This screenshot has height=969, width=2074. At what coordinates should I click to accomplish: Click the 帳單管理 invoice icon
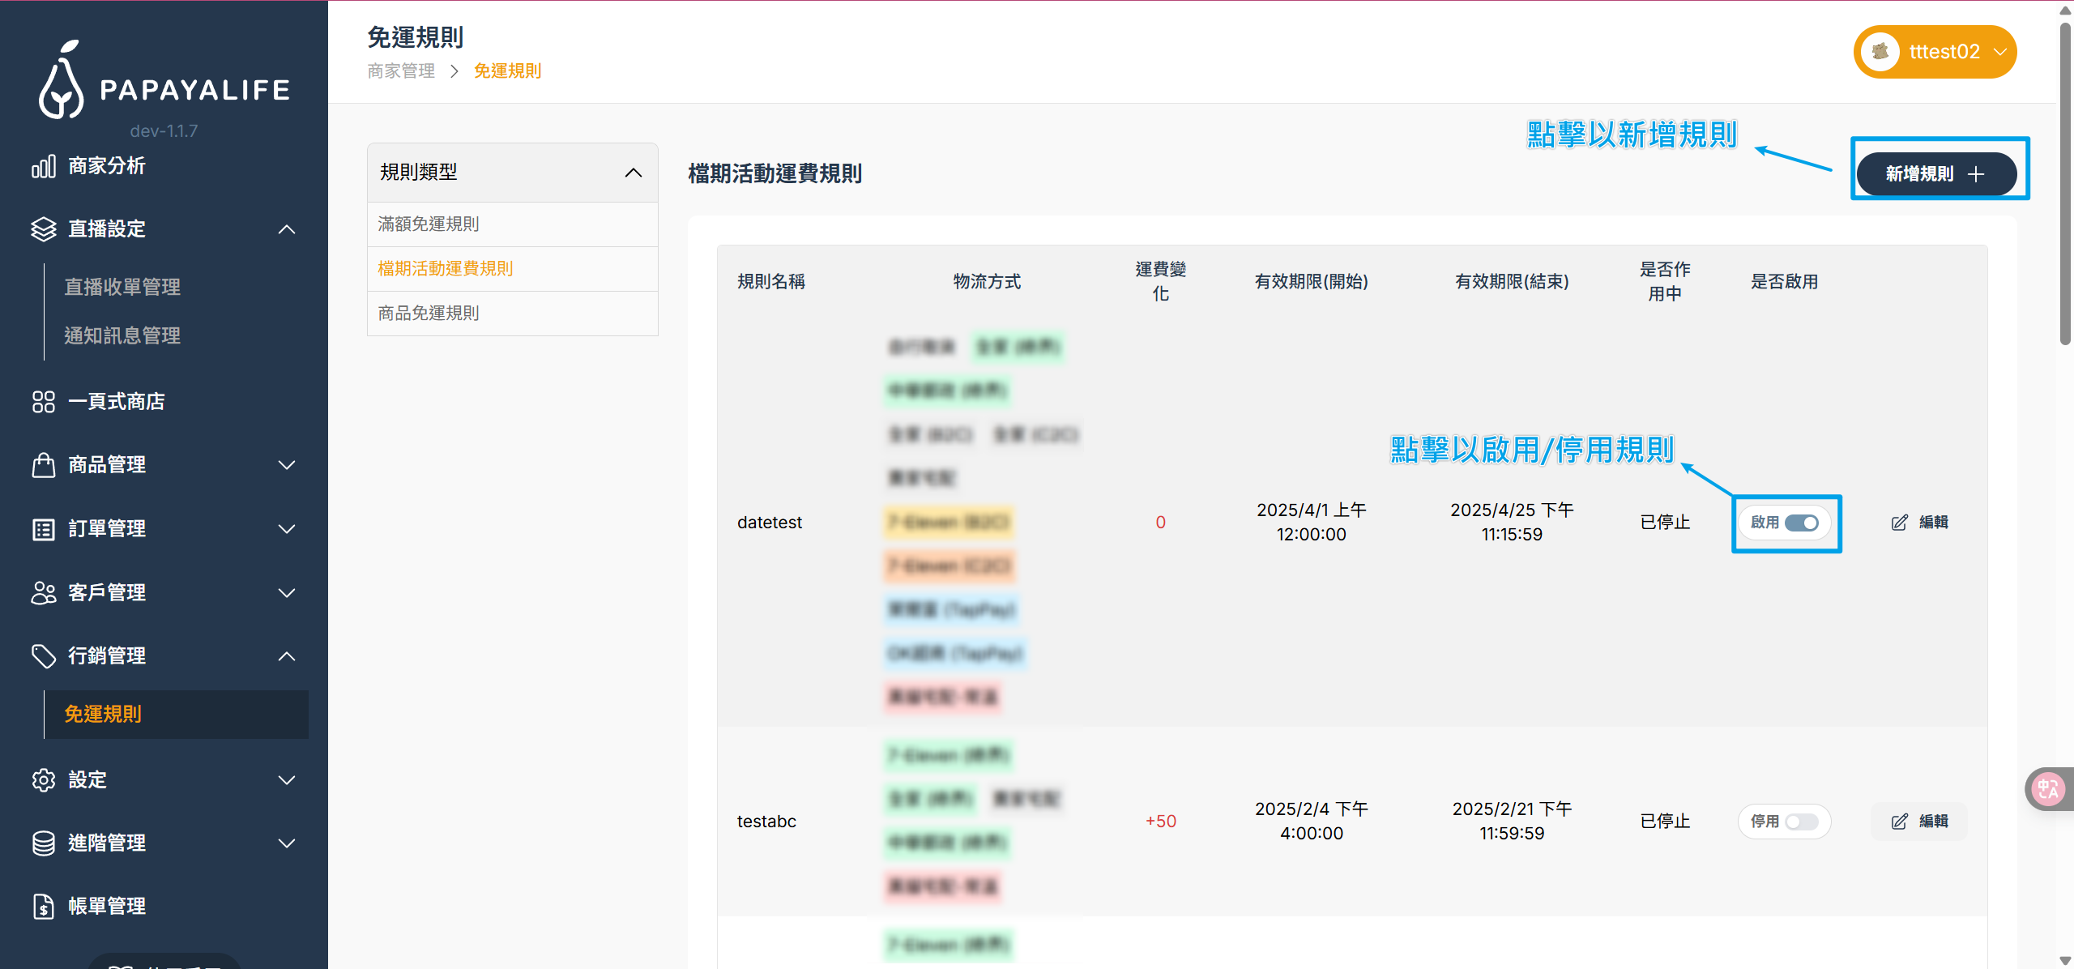tap(44, 906)
